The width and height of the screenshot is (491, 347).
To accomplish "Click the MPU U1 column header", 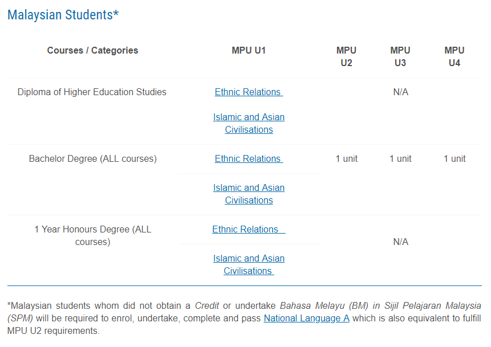I will (249, 50).
